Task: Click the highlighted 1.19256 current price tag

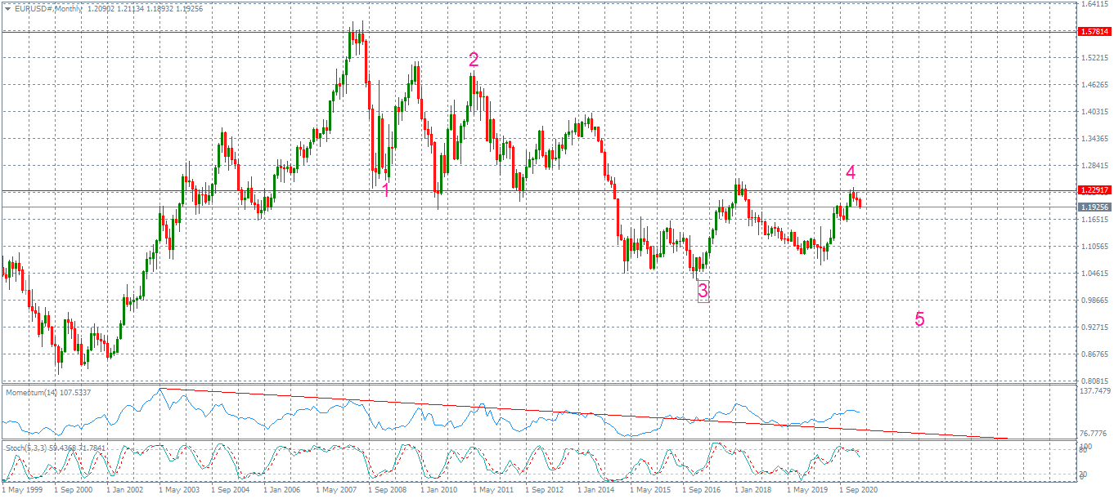Action: [1094, 207]
